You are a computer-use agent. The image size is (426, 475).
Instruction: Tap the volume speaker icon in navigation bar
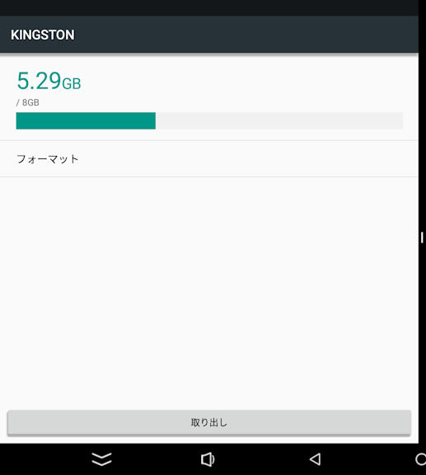click(208, 459)
